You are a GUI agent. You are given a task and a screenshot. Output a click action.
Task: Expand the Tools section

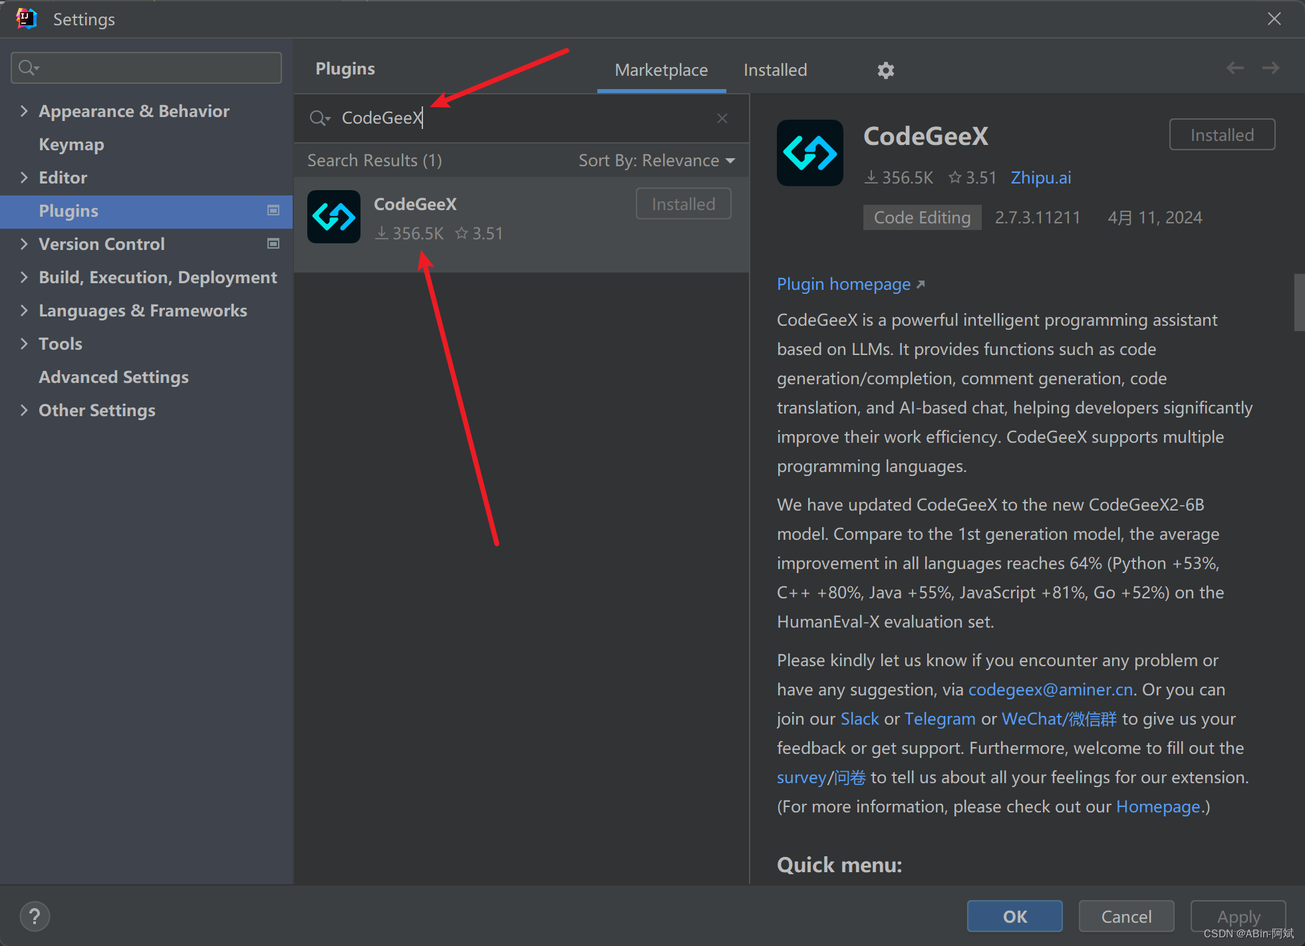pyautogui.click(x=24, y=344)
